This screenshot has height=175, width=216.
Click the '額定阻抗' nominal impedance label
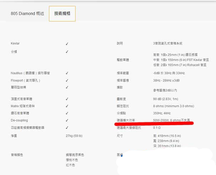(123, 106)
